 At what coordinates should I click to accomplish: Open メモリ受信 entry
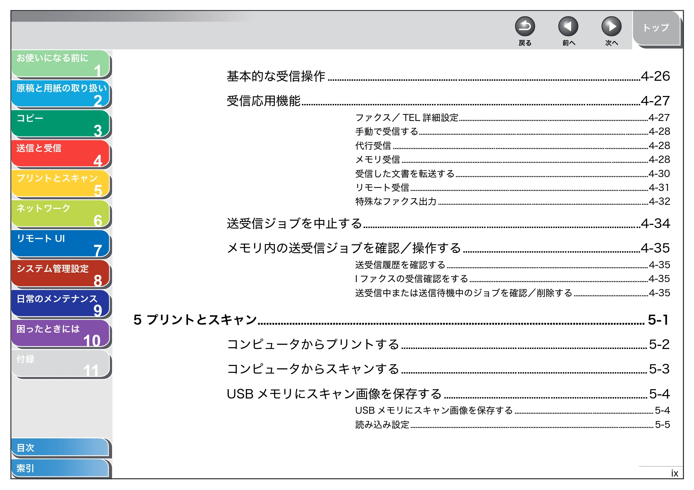[x=513, y=159]
